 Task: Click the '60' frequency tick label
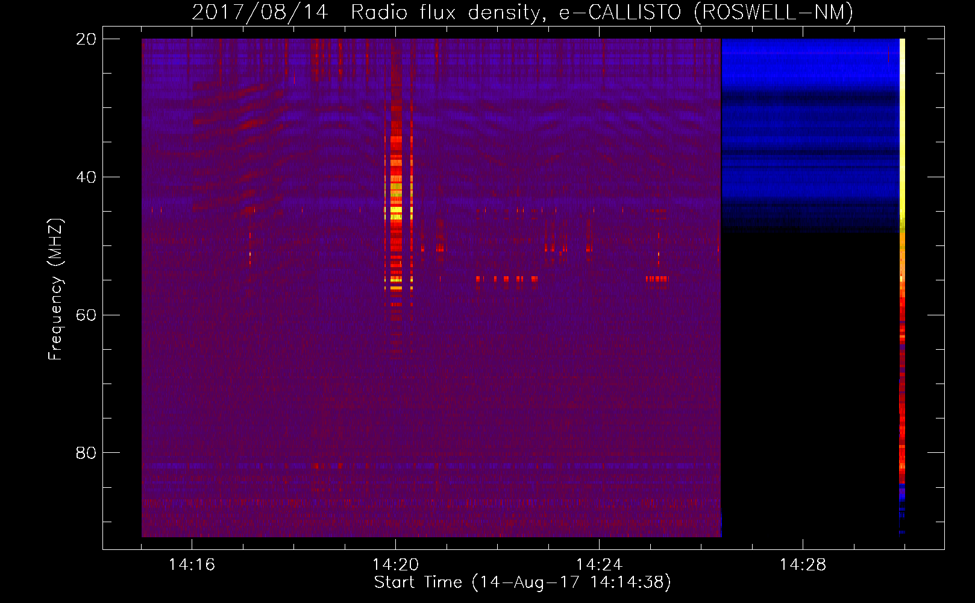point(86,315)
